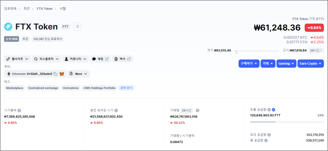This screenshot has width=328, height=151.
Task: Show all tags with 모두 보기
Action: point(126,88)
